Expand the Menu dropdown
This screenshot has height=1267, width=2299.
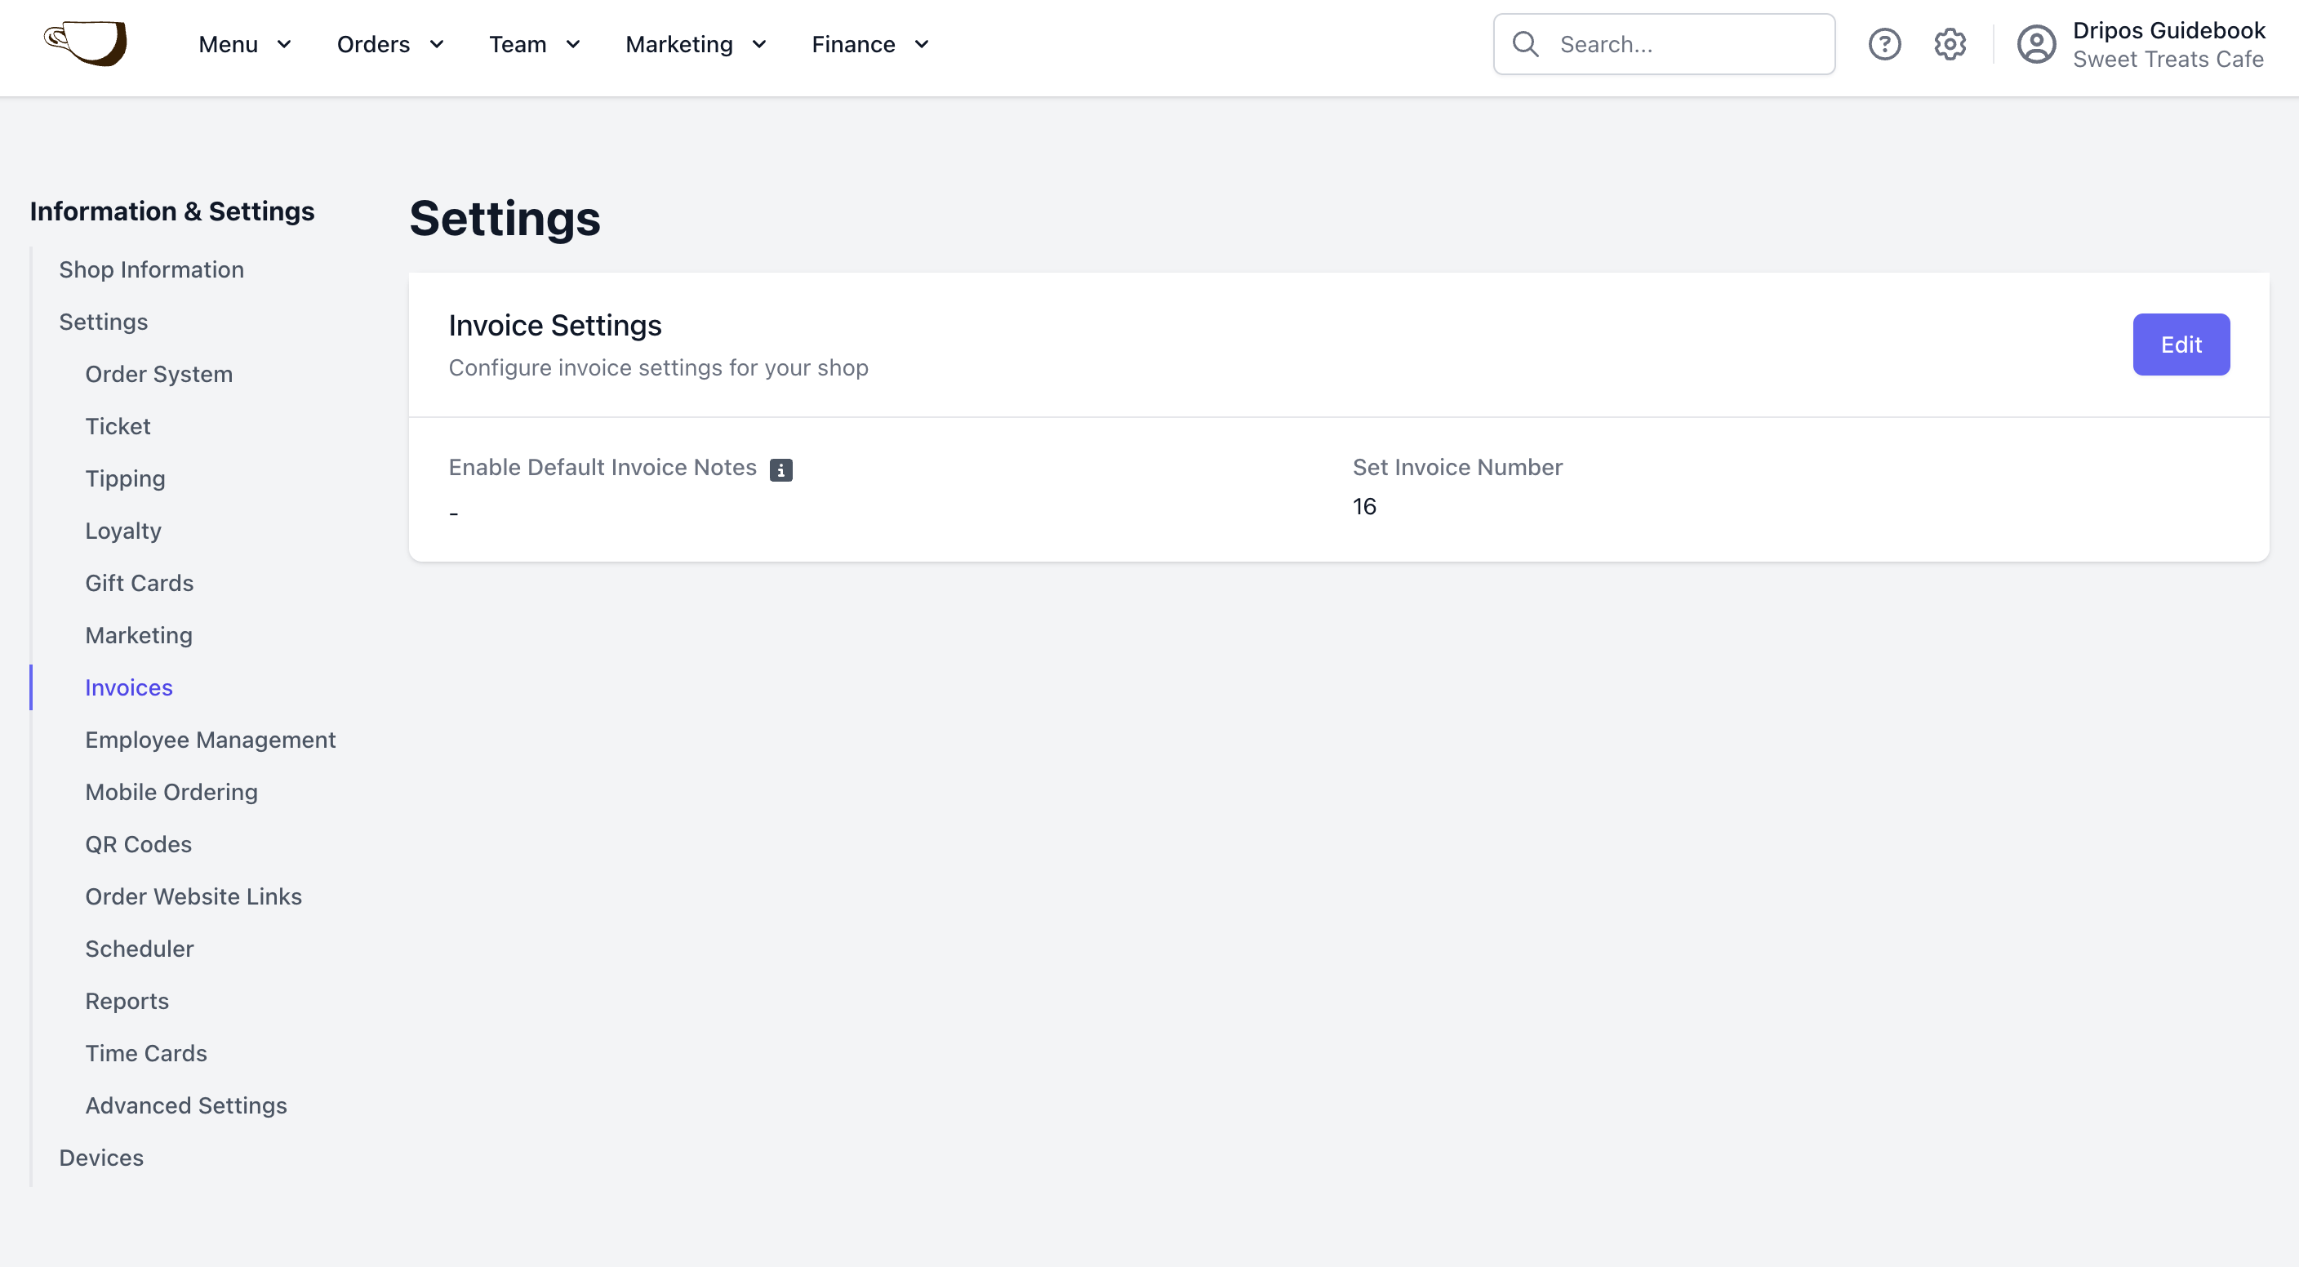pyautogui.click(x=246, y=44)
